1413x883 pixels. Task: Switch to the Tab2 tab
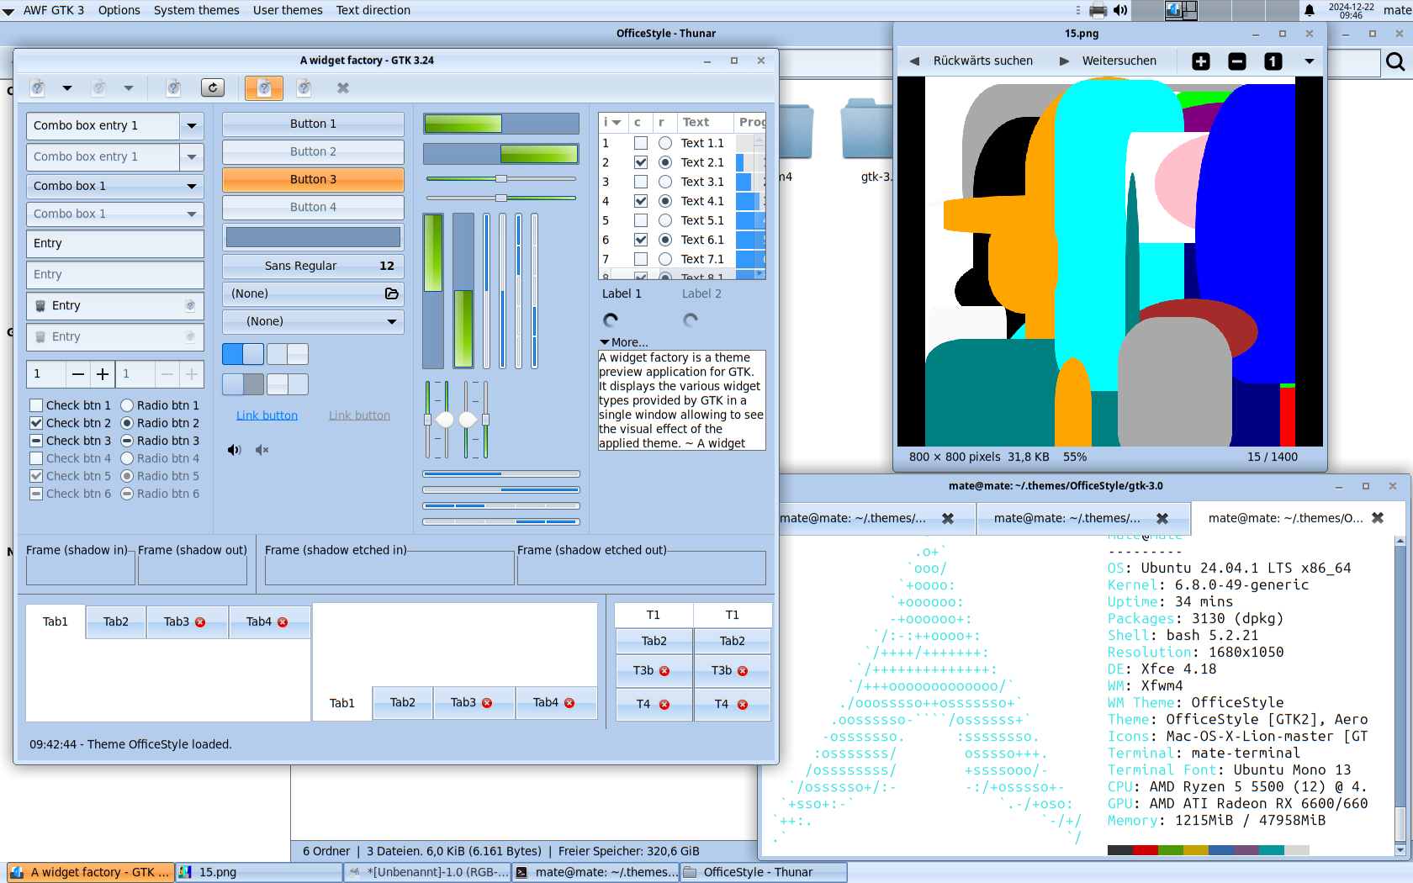pyautogui.click(x=115, y=621)
